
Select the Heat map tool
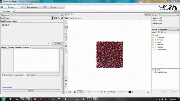point(66,49)
